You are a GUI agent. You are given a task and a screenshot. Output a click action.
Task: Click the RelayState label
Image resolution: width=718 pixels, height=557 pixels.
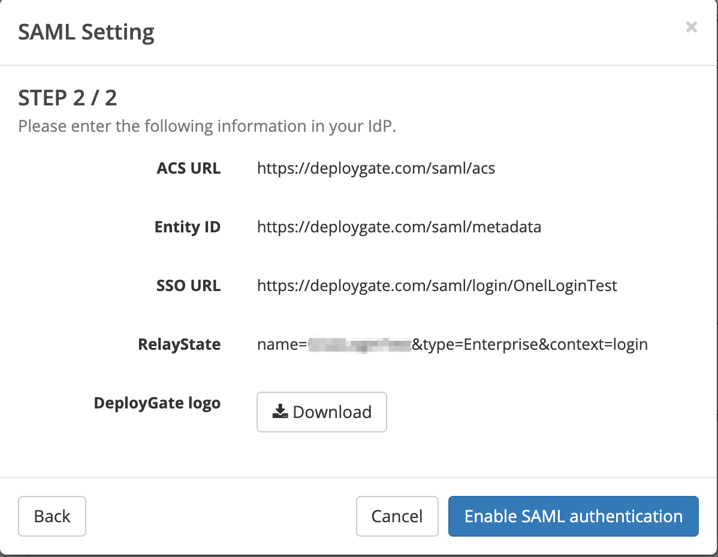tap(179, 344)
